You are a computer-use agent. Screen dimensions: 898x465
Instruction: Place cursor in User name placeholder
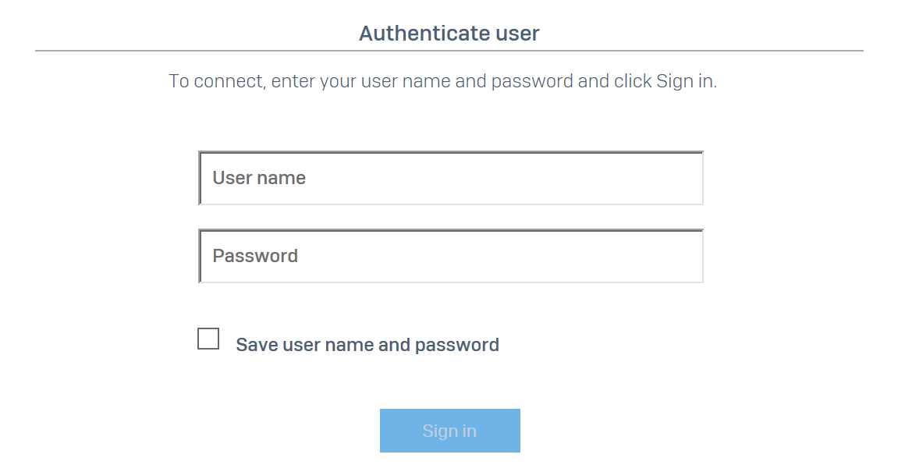[x=259, y=178]
